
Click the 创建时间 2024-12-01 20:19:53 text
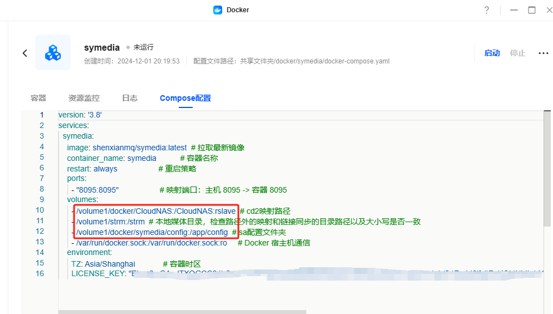pyautogui.click(x=132, y=61)
